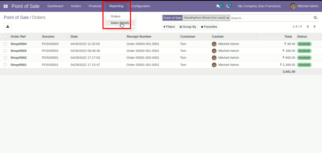This screenshot has height=153, width=322.
Task: Click session POS/00003 cell
Action: pyautogui.click(x=50, y=44)
